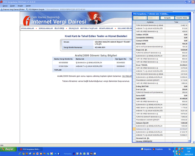Click the POS Sorgulama taskbar button
The image size is (195, 156).
coord(30,149)
